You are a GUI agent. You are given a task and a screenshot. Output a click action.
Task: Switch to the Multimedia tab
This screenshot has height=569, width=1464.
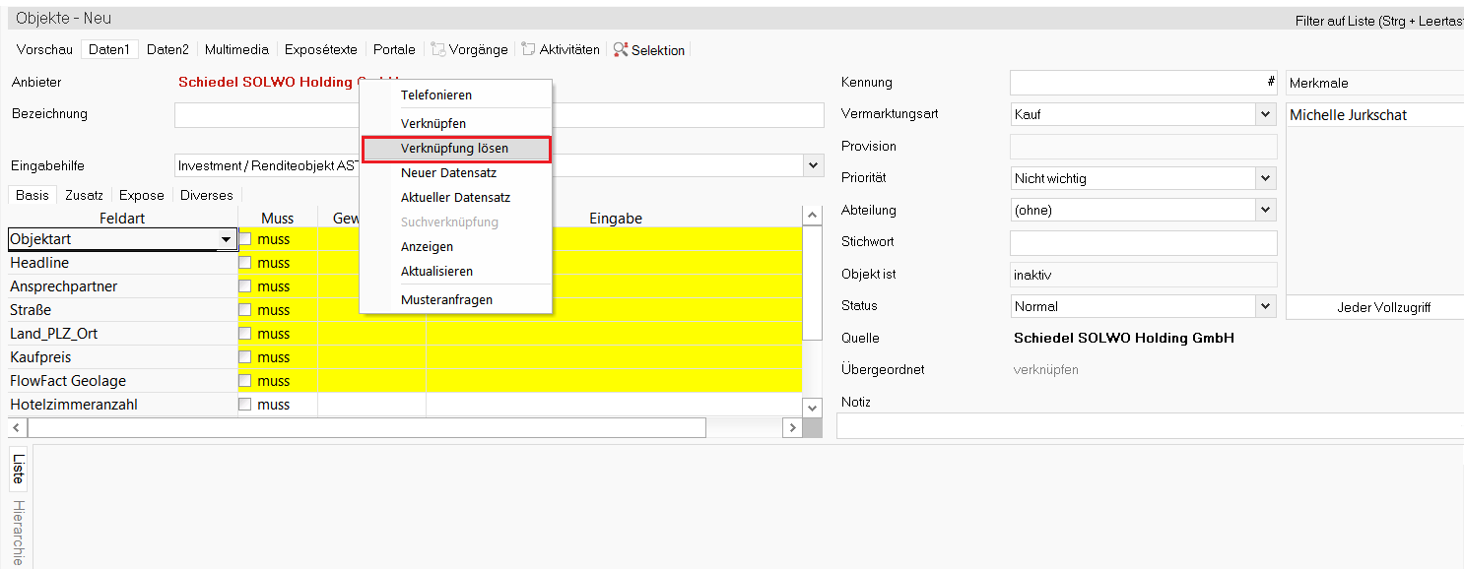pyautogui.click(x=236, y=49)
